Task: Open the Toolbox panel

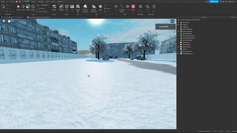Action: 61,7
